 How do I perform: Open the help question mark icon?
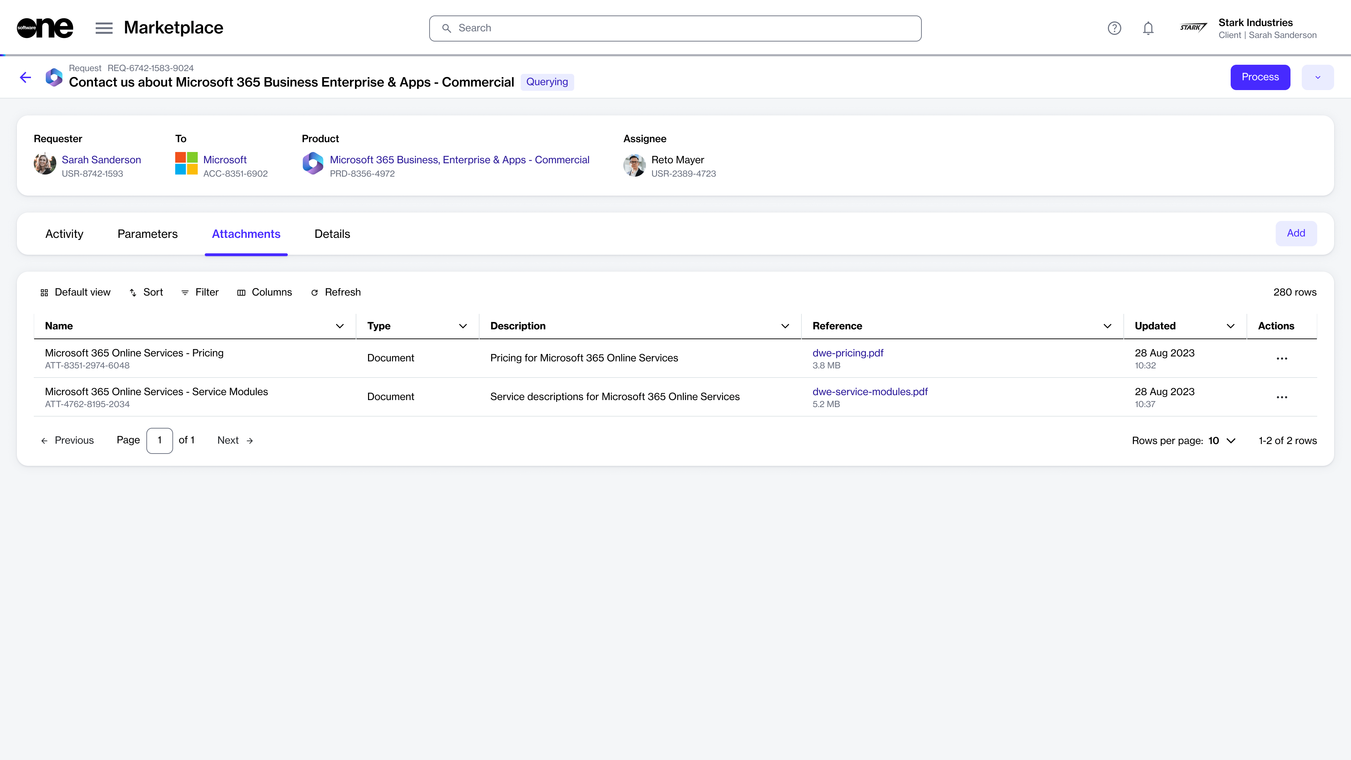coord(1114,28)
